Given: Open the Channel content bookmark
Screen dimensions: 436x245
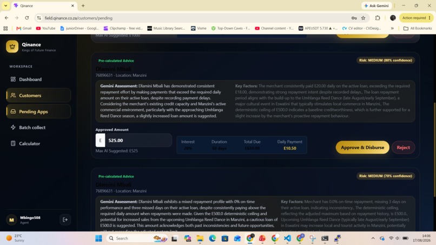Looking at the screenshot, I should (x=274, y=28).
